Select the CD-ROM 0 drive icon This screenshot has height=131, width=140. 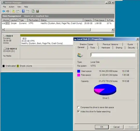5,48
